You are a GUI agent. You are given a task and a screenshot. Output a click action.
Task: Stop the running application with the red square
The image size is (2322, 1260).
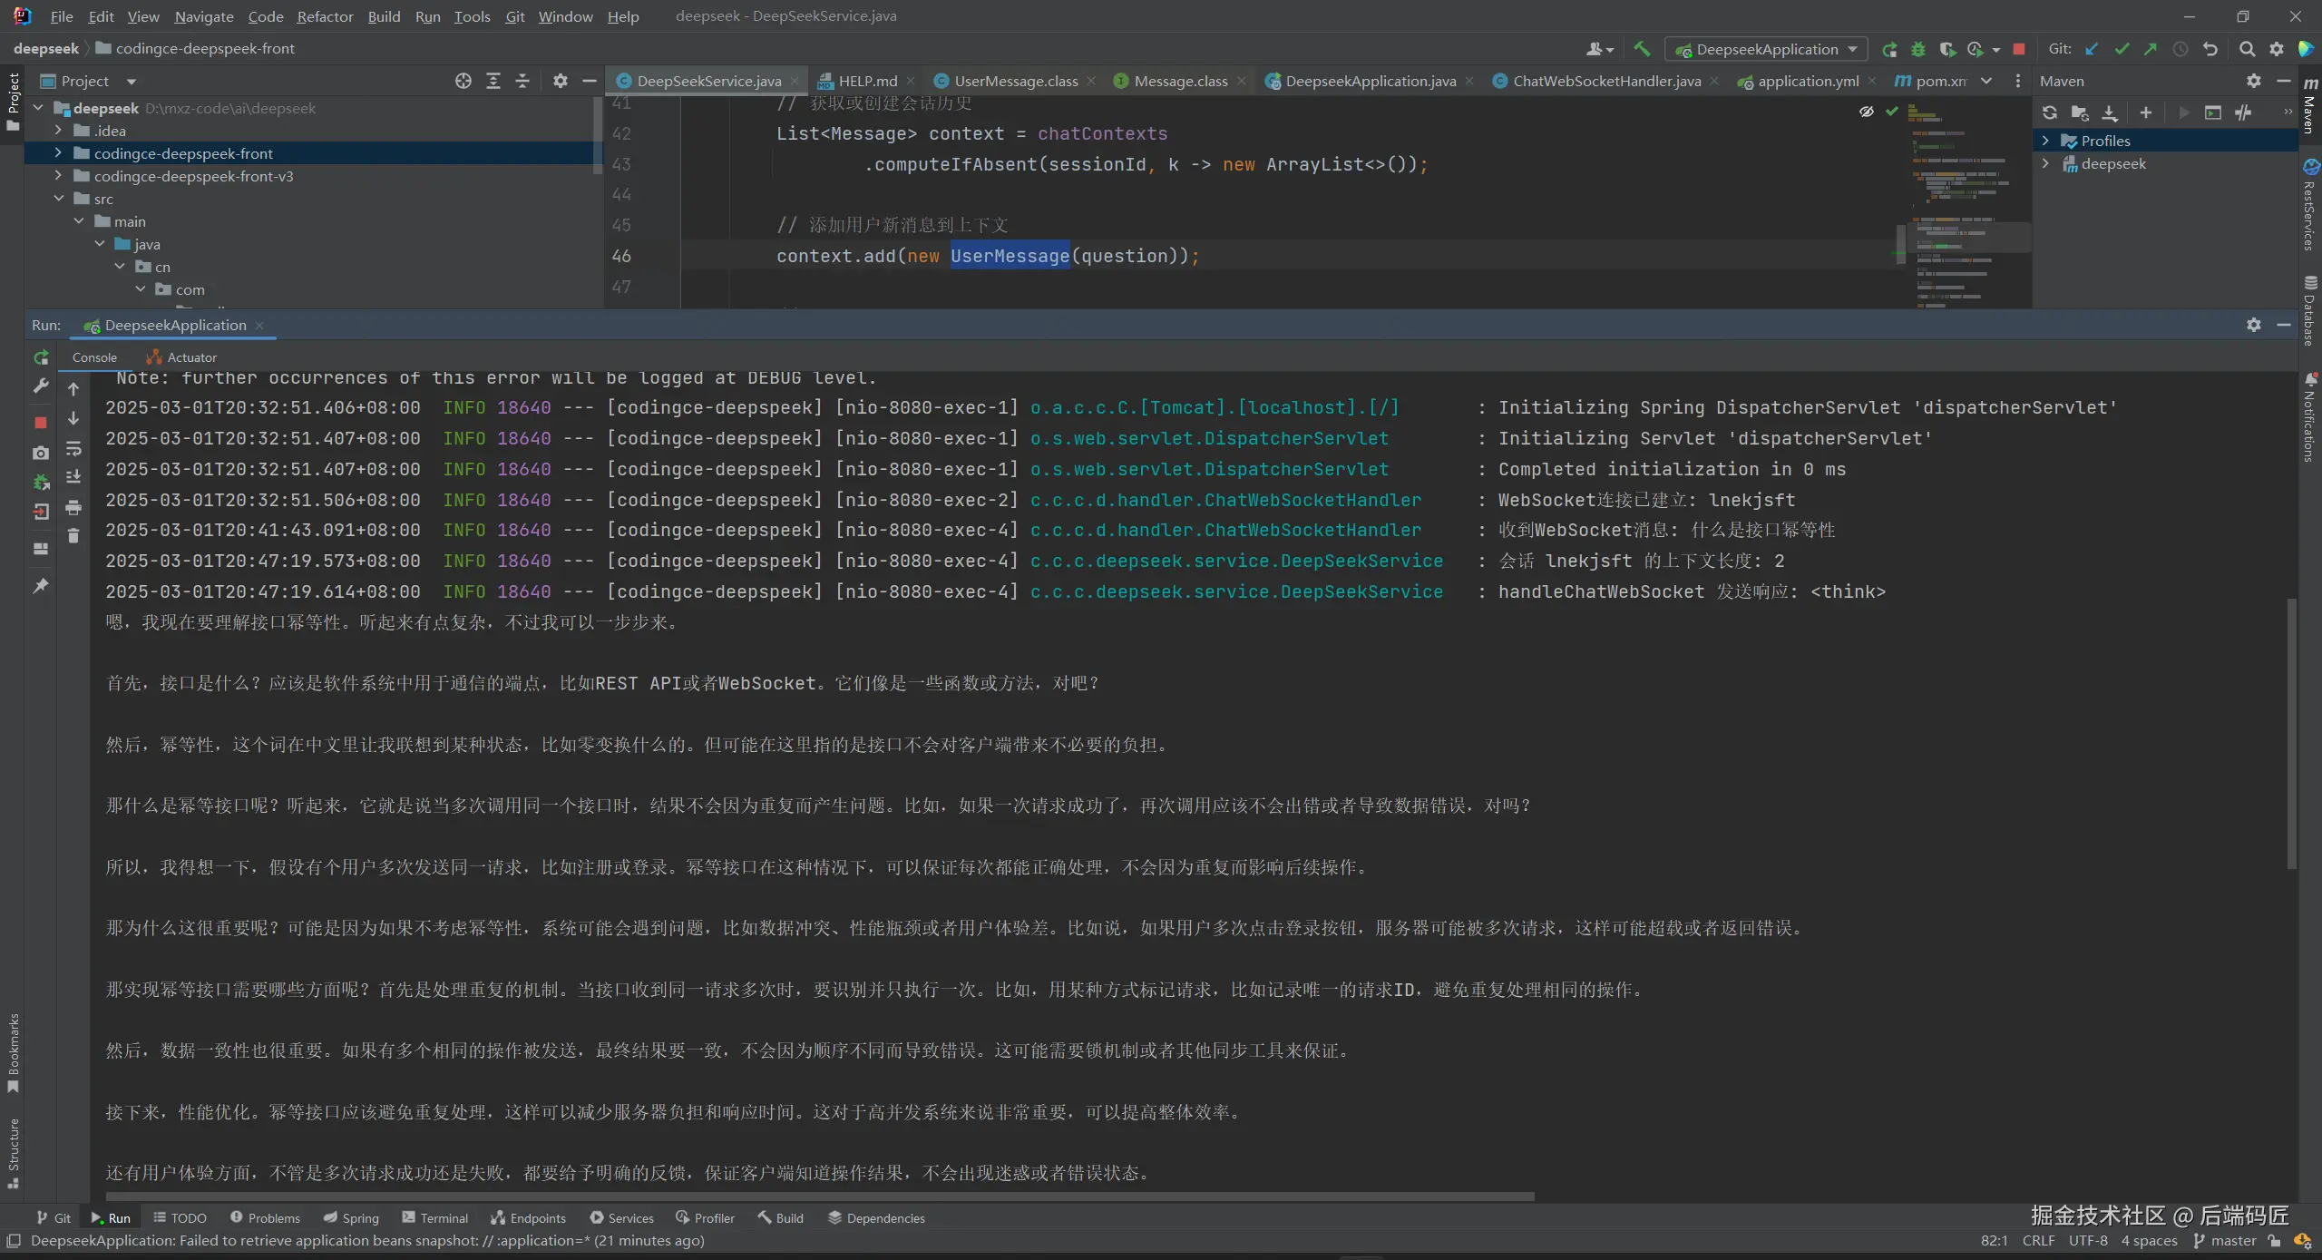tap(41, 422)
